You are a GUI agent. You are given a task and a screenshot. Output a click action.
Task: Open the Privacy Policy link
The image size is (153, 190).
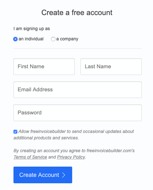point(71,157)
